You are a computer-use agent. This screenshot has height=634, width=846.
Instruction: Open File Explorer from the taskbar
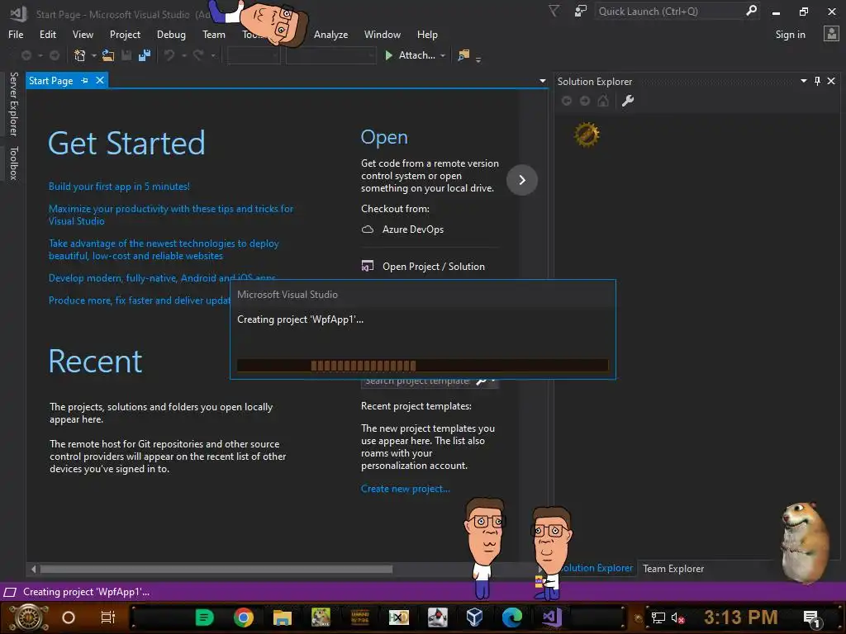[x=283, y=617]
